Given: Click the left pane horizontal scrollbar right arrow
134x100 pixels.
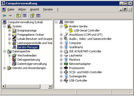Looking at the screenshot, I should 50,86.
